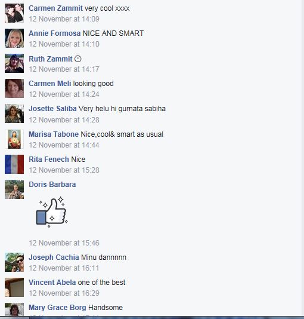Click the emoticon in Ruth Zammit's comment
This screenshot has height=319, width=304.
[x=78, y=59]
